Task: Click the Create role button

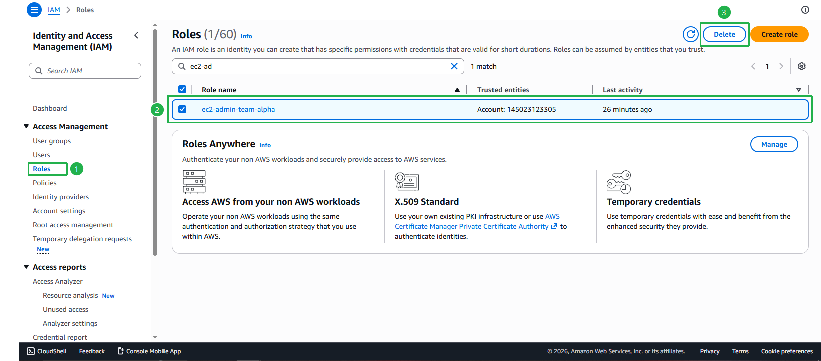Action: (779, 34)
